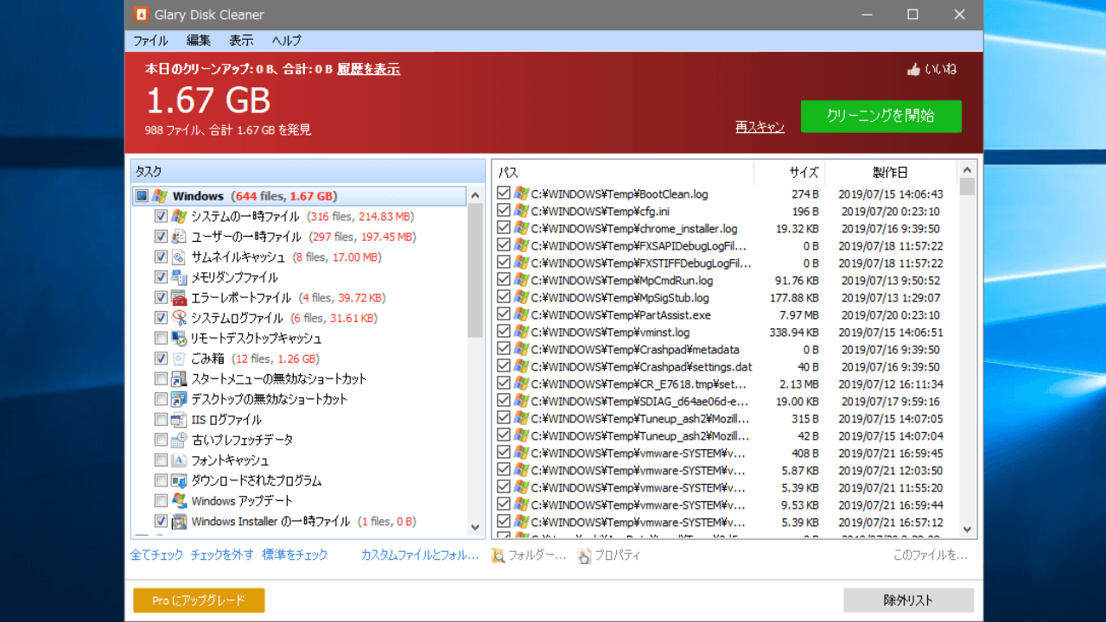Click the properties icon next to プロパティ
The image size is (1106, 622).
pyautogui.click(x=584, y=555)
